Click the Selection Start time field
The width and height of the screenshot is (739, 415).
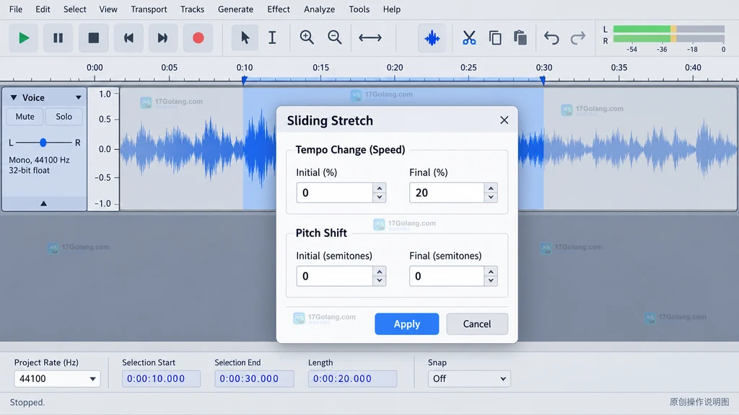161,379
